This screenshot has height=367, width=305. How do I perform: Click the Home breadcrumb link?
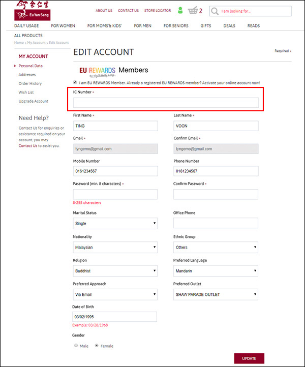[x=19, y=43]
